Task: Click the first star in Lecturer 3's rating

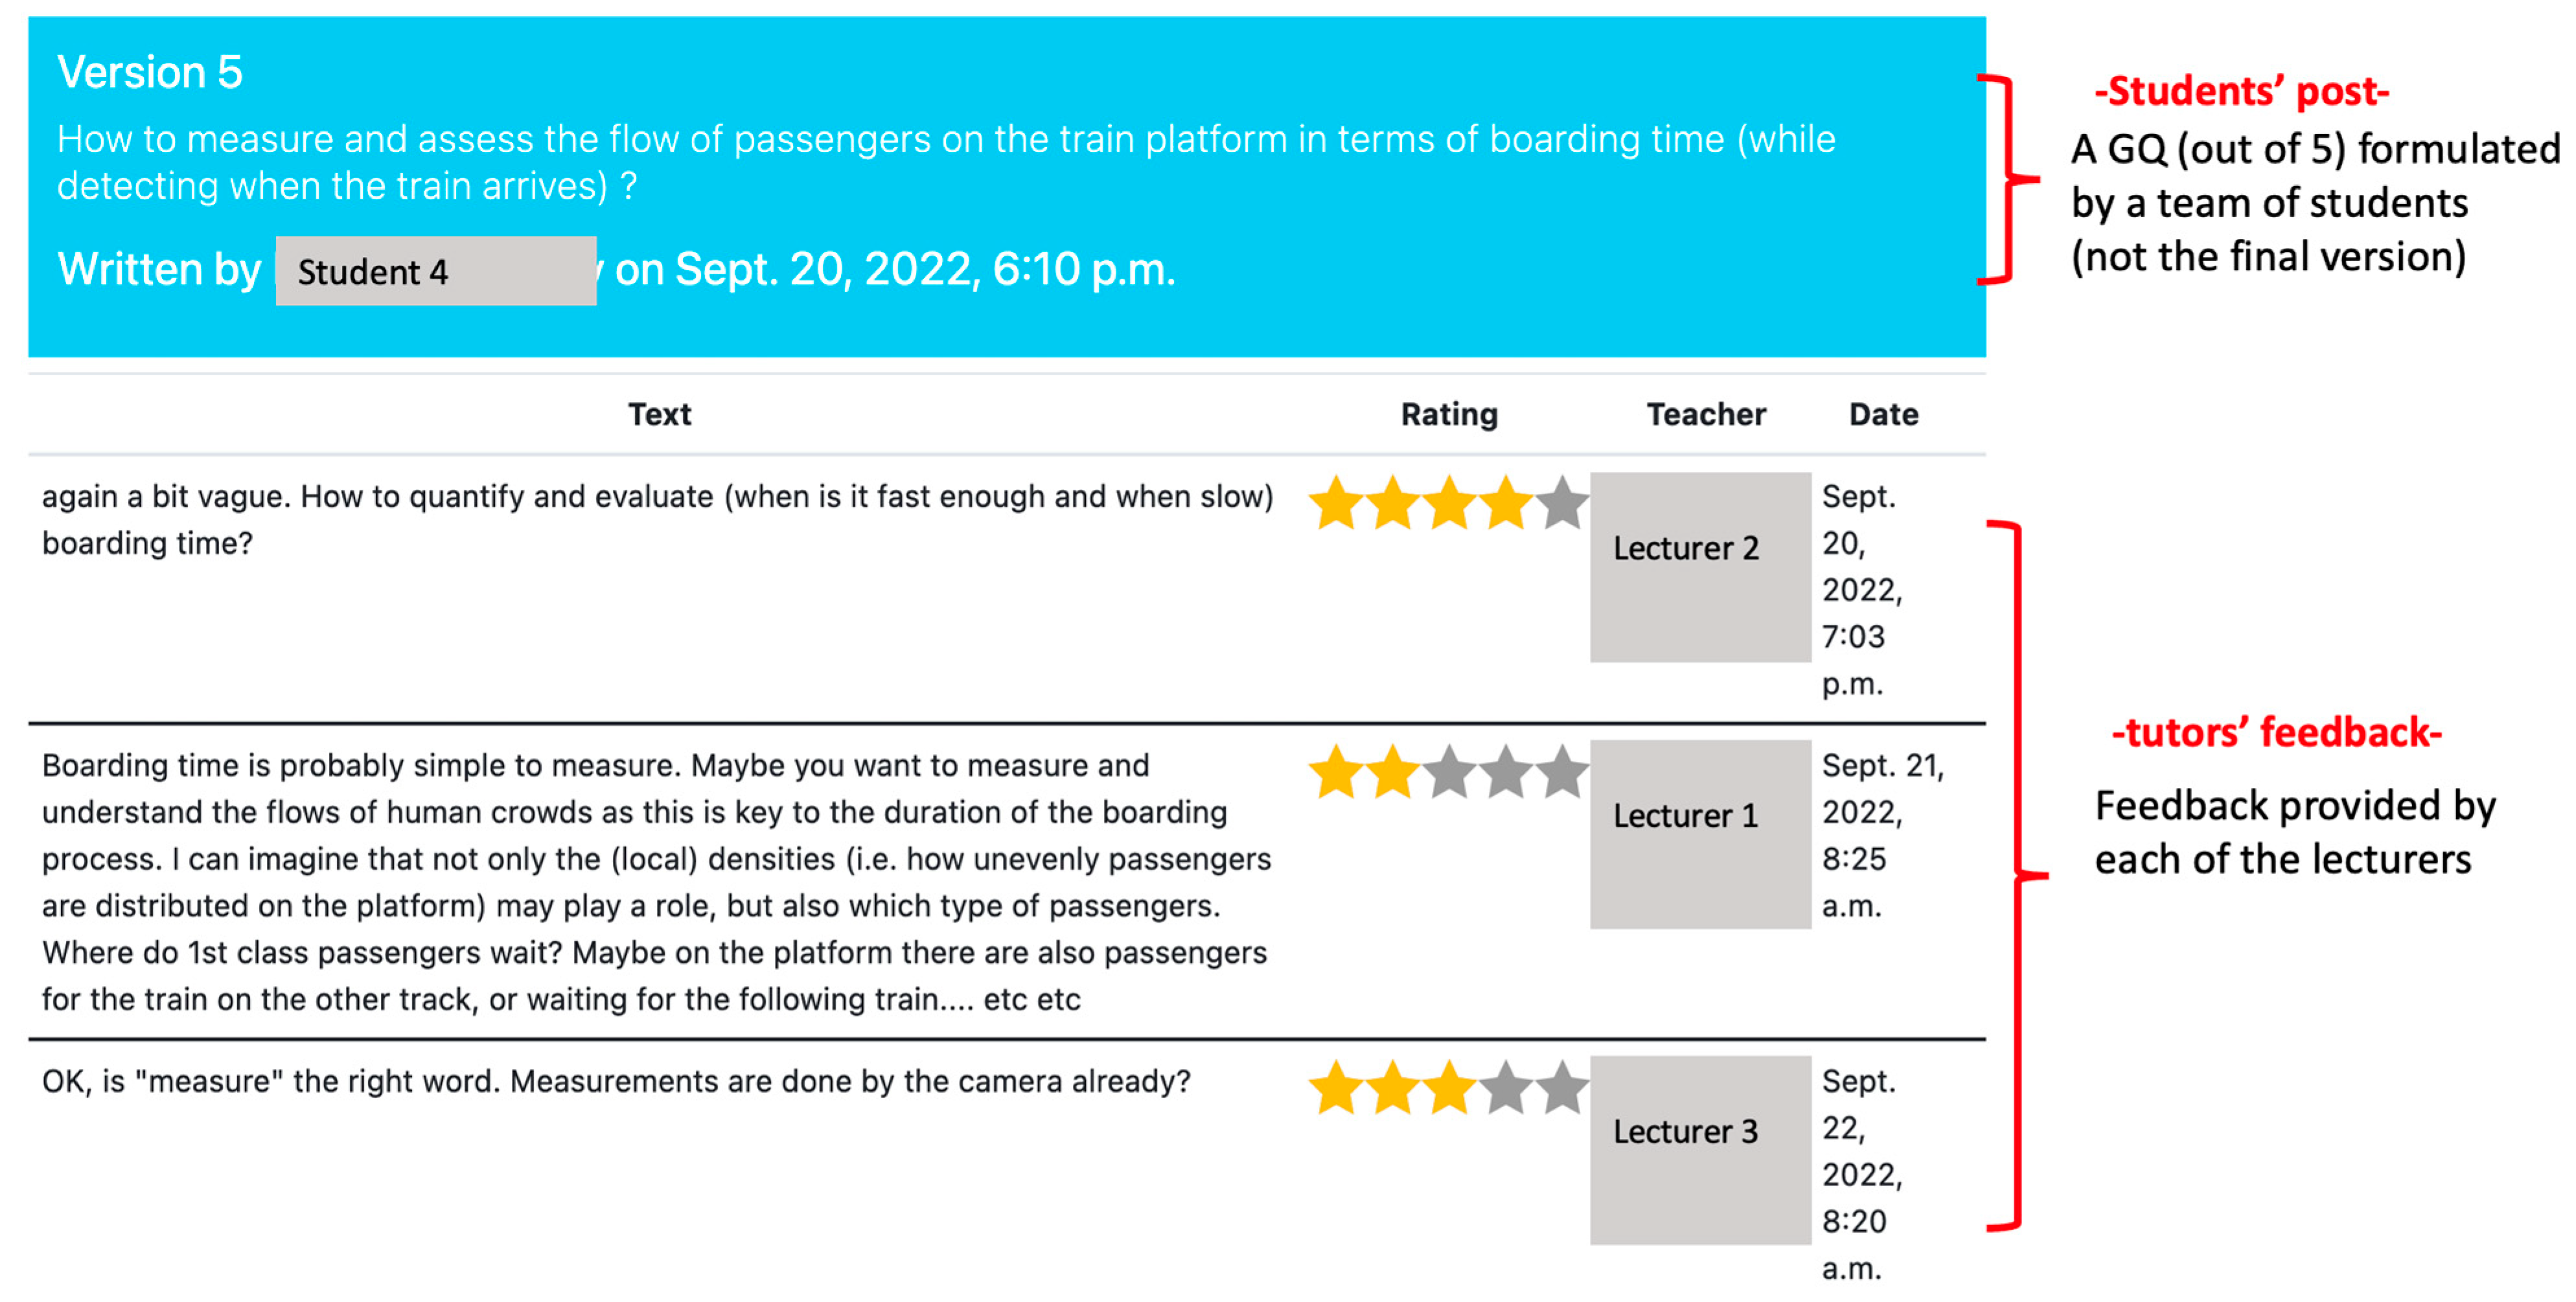Action: tap(1336, 1088)
